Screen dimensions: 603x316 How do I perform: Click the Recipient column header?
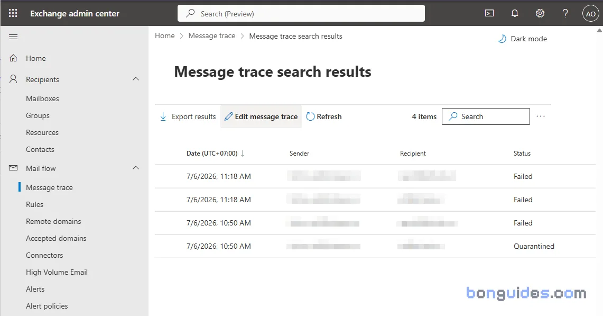(413, 154)
